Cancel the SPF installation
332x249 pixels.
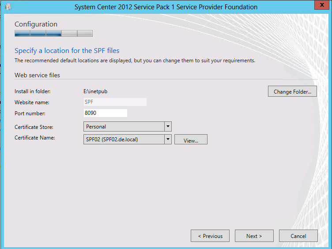(298, 236)
